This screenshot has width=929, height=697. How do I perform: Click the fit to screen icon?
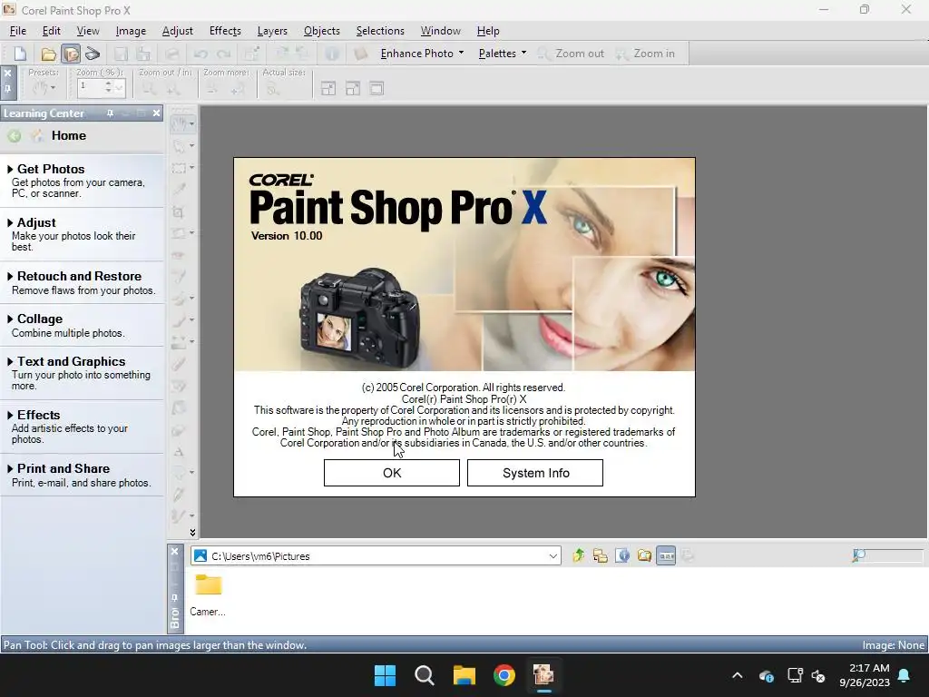tap(376, 89)
